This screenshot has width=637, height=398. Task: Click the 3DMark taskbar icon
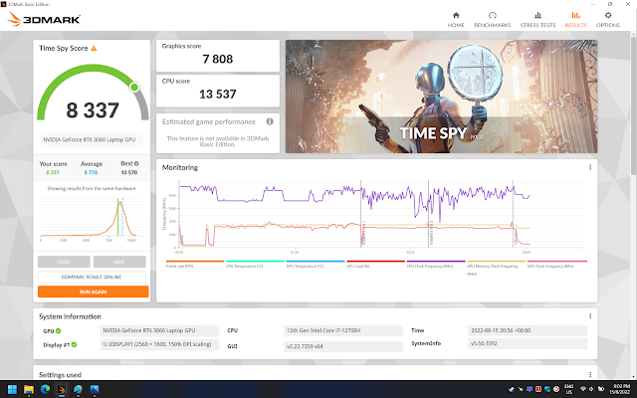point(62,389)
